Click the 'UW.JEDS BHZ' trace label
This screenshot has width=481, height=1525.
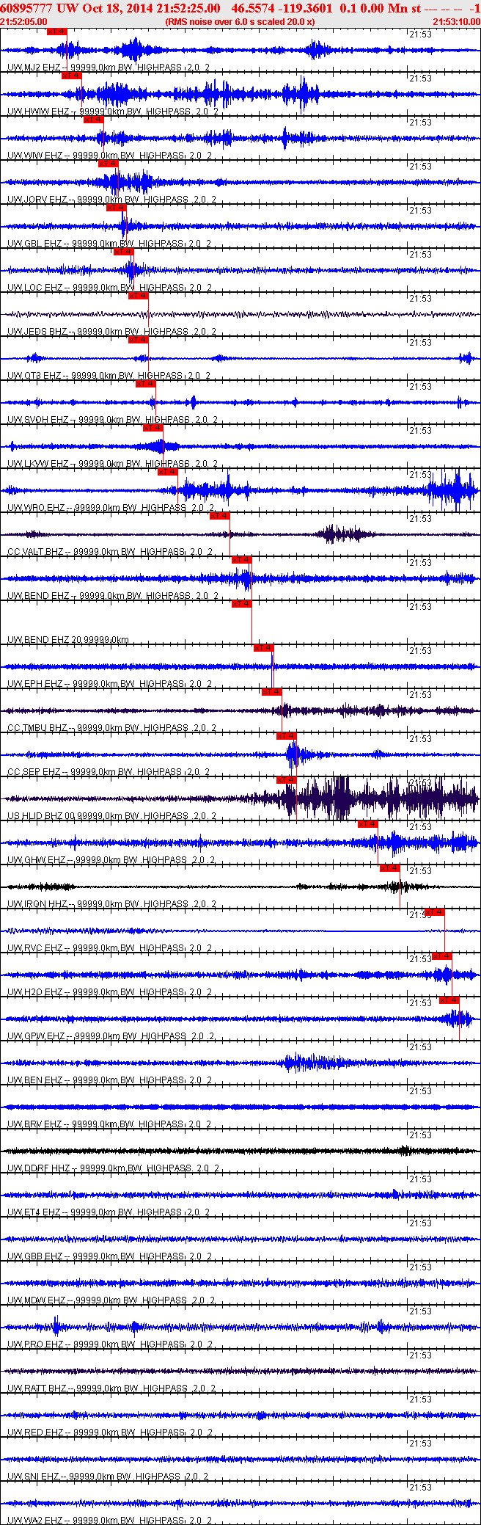(37, 332)
